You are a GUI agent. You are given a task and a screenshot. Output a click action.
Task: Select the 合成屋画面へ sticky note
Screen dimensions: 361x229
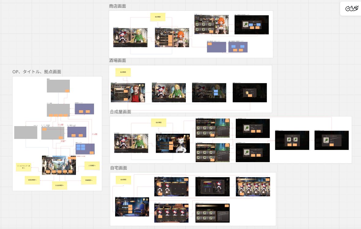point(59,185)
